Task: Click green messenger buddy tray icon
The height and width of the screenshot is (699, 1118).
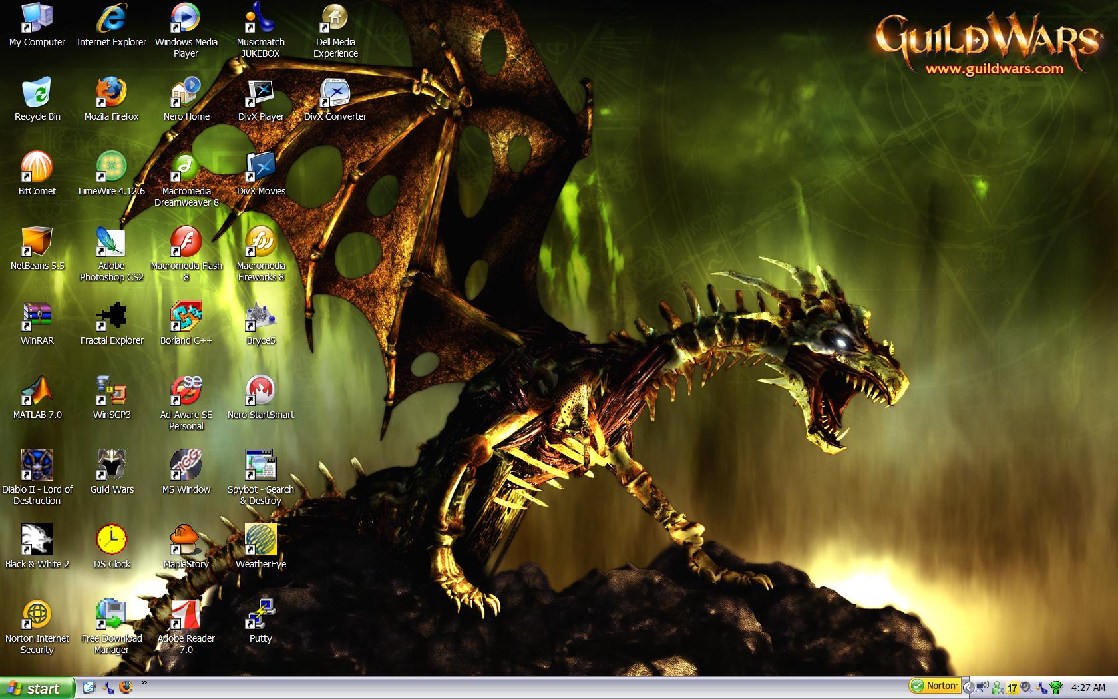Action: click(x=998, y=687)
